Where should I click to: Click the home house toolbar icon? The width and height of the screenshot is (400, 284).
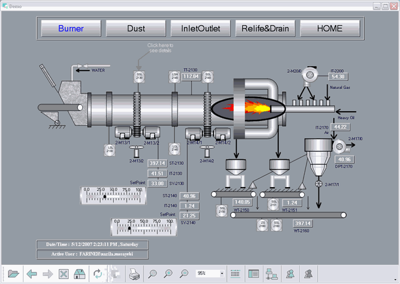click(x=79, y=274)
